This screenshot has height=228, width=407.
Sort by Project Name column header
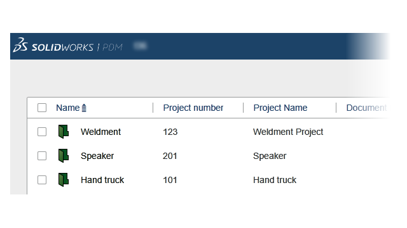pyautogui.click(x=280, y=108)
